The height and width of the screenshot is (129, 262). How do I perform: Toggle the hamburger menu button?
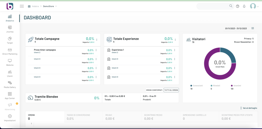[x=22, y=6]
